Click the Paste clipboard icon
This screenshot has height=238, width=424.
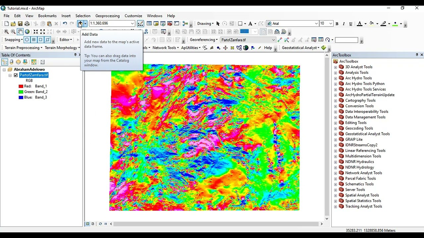click(x=49, y=23)
